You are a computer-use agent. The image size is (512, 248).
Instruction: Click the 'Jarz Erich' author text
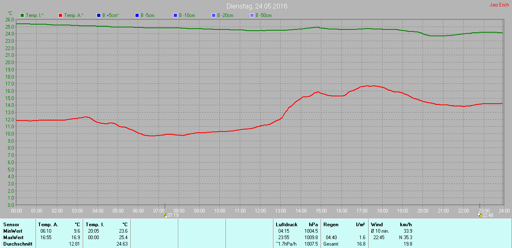tap(499, 5)
